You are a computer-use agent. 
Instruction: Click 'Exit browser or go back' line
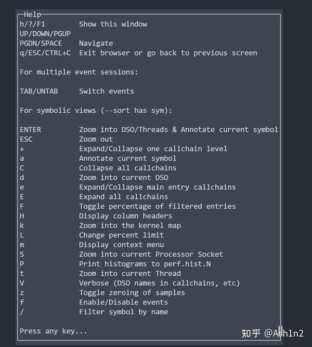tap(168, 53)
